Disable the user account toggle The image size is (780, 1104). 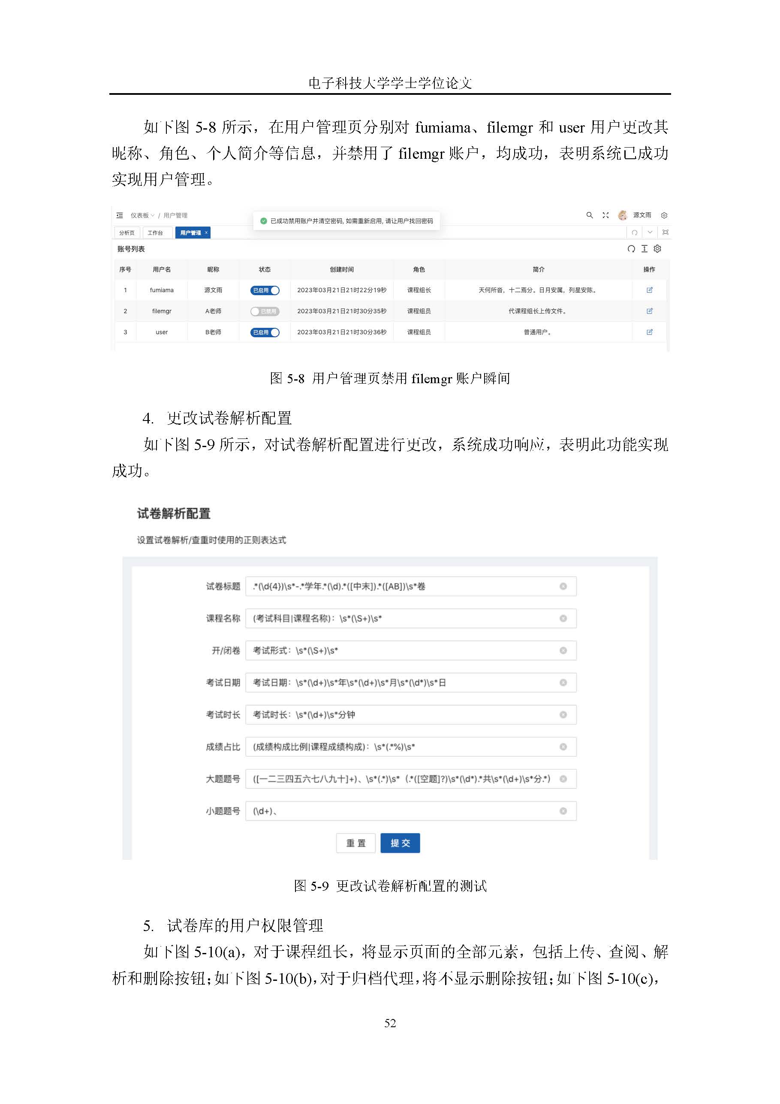[265, 332]
